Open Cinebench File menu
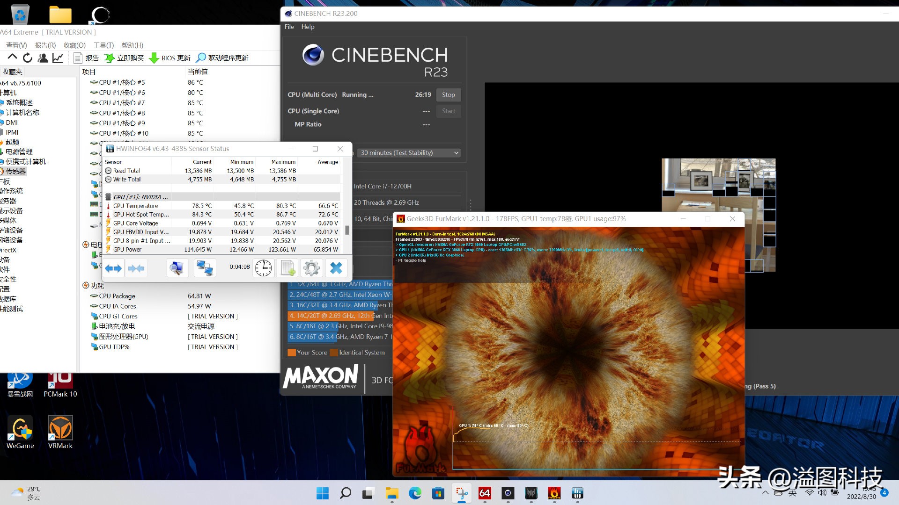Viewport: 899px width, 505px height. point(289,27)
